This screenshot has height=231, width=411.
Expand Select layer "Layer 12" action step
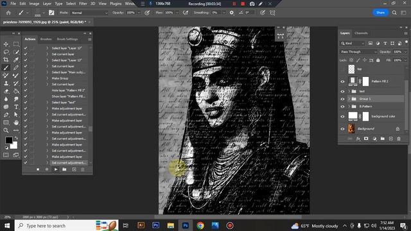pos(48,48)
